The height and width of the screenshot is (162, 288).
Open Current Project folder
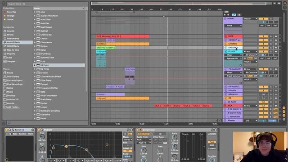coord(15,81)
